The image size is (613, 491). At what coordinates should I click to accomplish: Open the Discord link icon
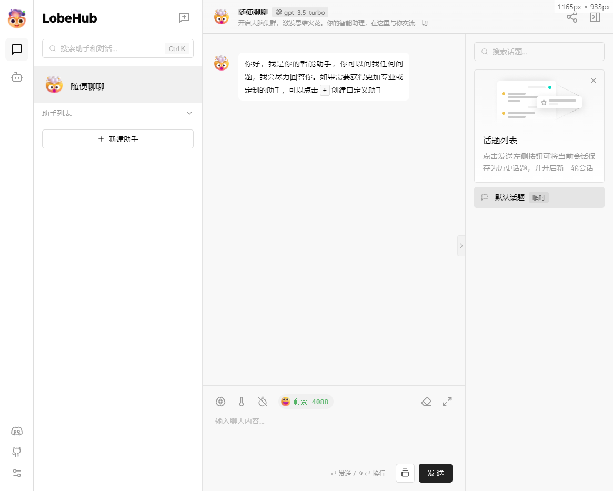[x=17, y=431]
